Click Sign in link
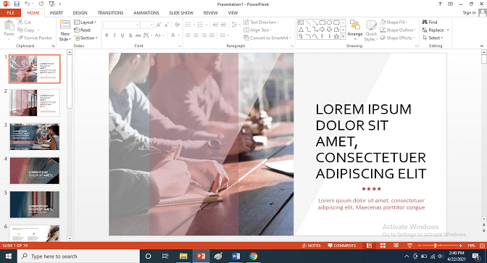Screen dimensions: 487x263 pyautogui.click(x=469, y=13)
